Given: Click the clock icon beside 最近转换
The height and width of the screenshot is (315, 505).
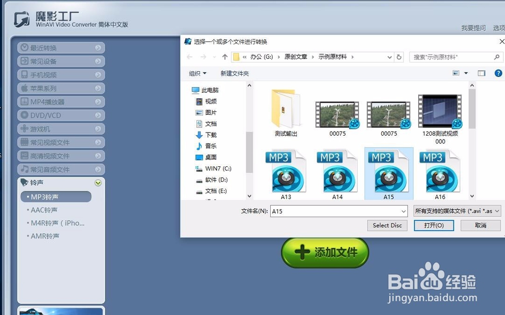Looking at the screenshot, I should 24,47.
